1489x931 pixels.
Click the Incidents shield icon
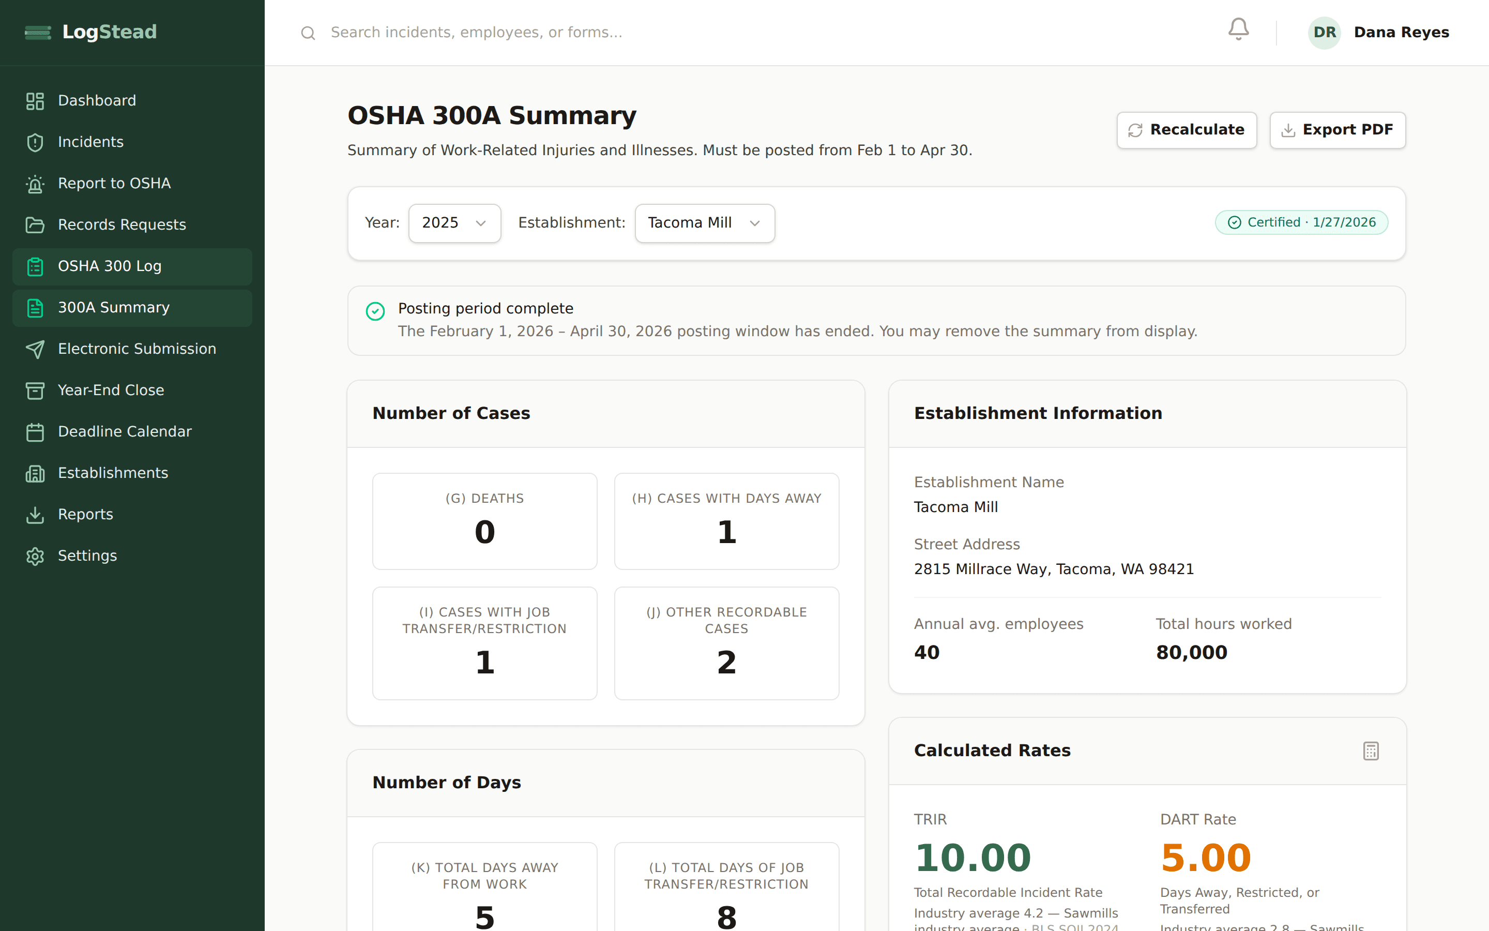(35, 142)
